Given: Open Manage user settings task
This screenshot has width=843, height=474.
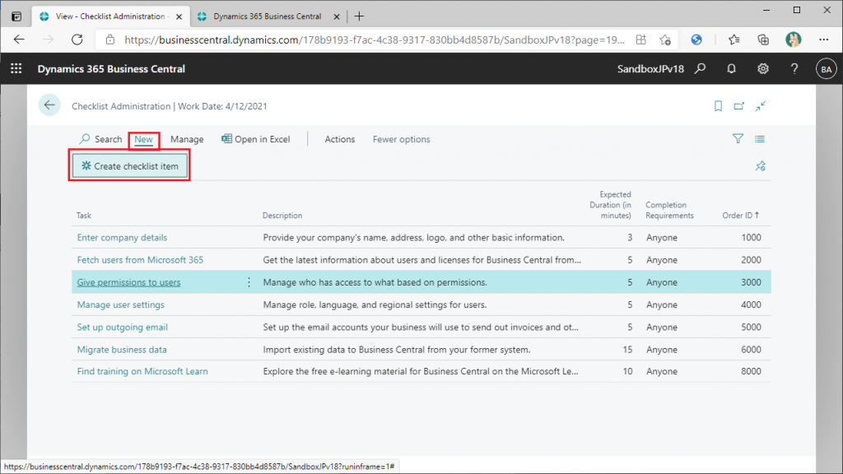Looking at the screenshot, I should point(121,304).
